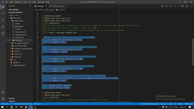
Task: Click the compare changes icon in editor toolbar
Action: (162, 6)
